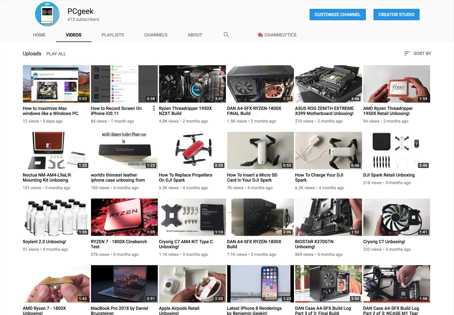
Task: Open totallee leather iPhone case thumbnail
Action: (x=124, y=151)
